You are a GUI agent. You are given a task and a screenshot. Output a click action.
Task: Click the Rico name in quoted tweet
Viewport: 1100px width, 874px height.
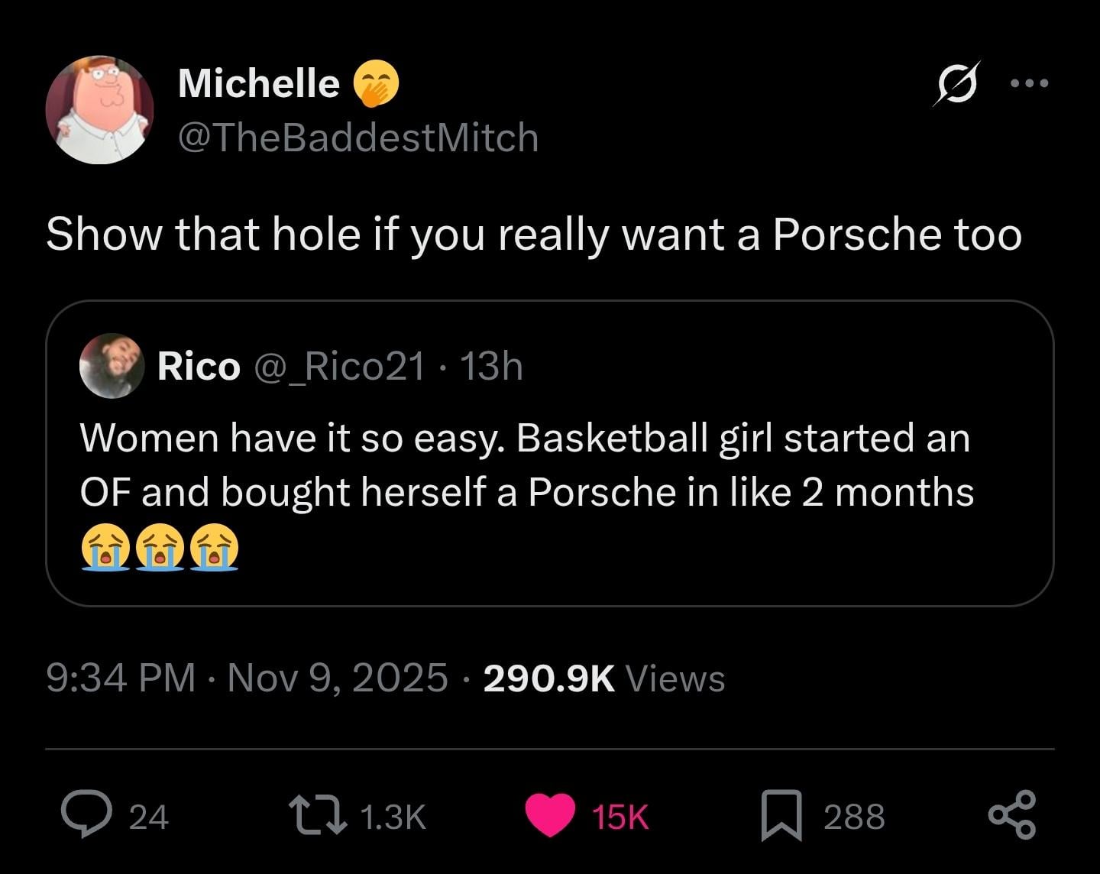coord(198,367)
